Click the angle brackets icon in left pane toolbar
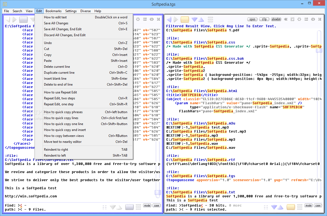Screen dimensions: 327x216 pos(152,19)
